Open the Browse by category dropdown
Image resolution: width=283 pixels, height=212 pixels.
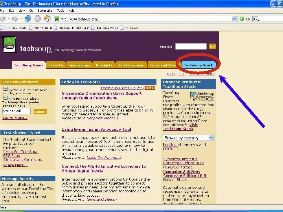pos(188,138)
